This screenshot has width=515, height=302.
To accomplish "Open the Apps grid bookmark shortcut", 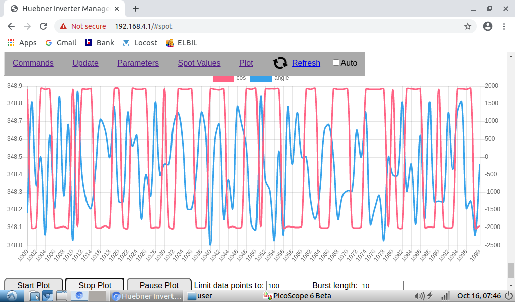I will pyautogui.click(x=11, y=43).
